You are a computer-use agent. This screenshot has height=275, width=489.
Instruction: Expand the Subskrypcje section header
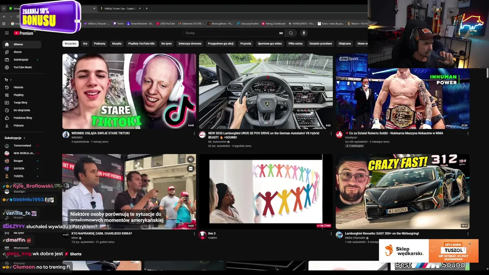[15, 138]
